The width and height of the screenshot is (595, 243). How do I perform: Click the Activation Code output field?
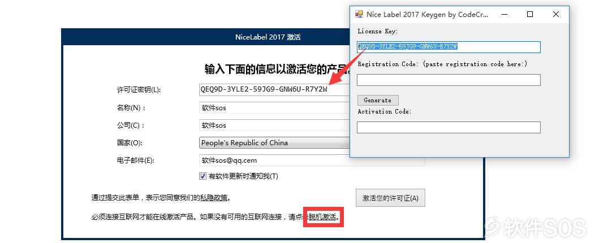pyautogui.click(x=449, y=127)
